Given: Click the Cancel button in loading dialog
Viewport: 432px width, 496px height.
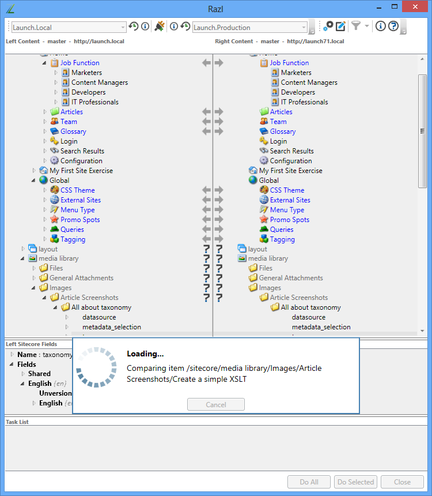Looking at the screenshot, I should pyautogui.click(x=216, y=404).
